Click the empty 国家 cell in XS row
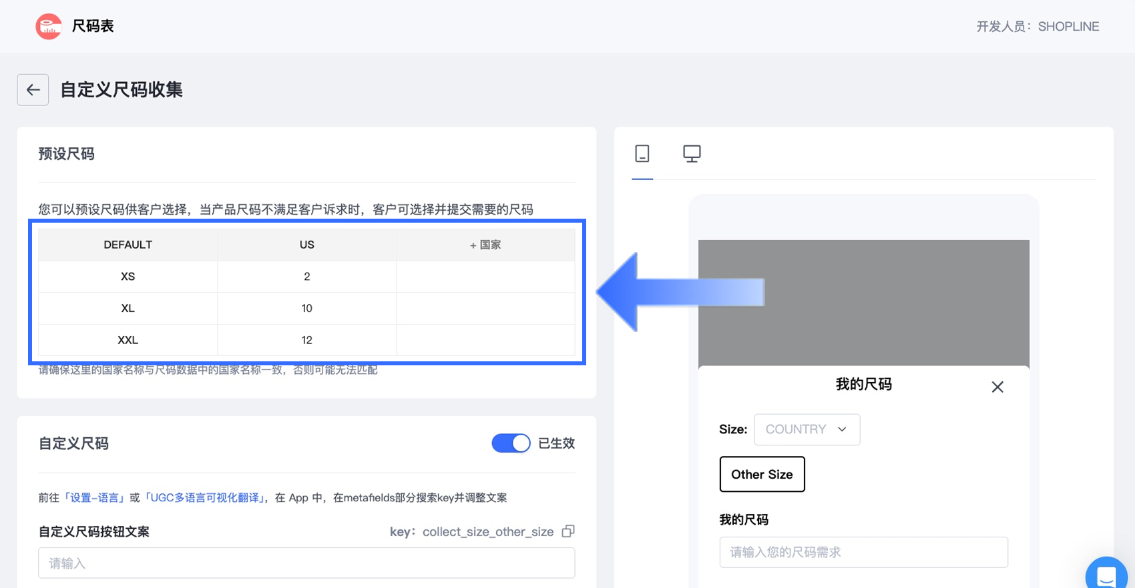This screenshot has height=588, width=1135. (485, 277)
